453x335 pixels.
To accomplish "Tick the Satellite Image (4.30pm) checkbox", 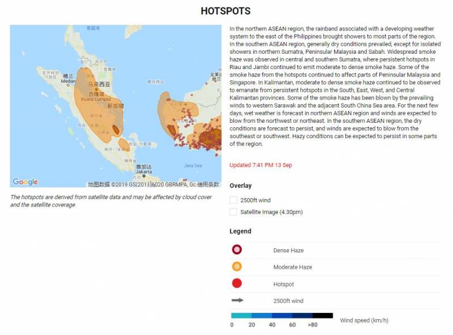I will click(x=233, y=212).
